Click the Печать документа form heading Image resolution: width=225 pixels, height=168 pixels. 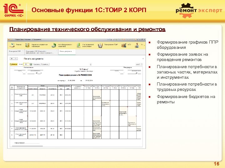33,58
